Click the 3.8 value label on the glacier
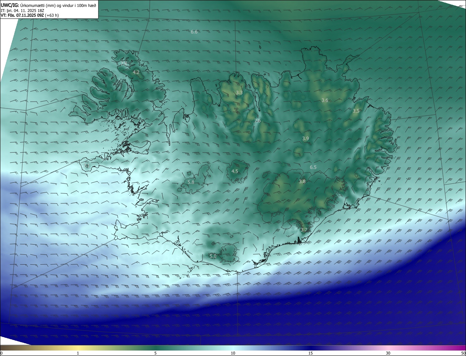 pos(302,181)
